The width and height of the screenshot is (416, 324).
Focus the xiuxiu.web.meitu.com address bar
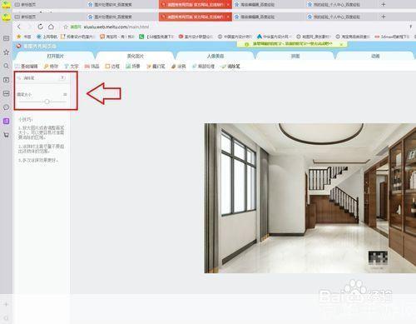tap(116, 27)
